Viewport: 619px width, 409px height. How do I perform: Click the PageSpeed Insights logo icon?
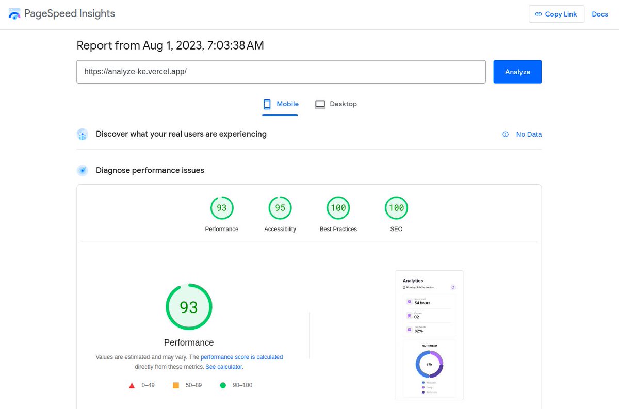click(14, 13)
